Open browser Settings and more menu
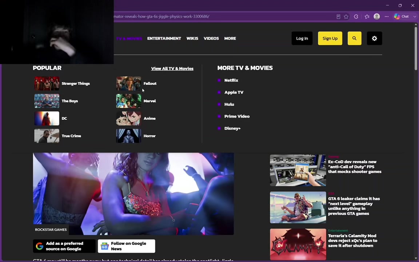The image size is (419, 262). (386, 17)
